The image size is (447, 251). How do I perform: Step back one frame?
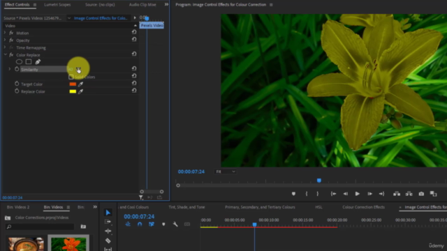345,194
